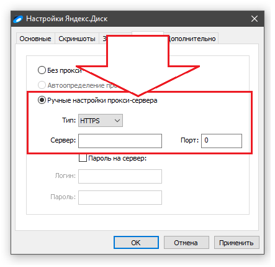
Task: Click the 'Настройки Яндекс.Диск' window title
Action: coord(67,19)
